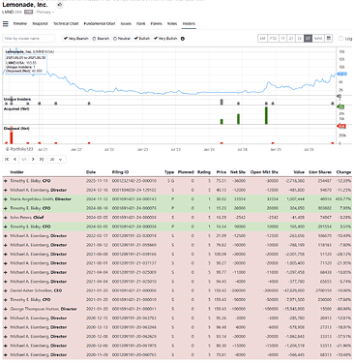Sort table by the Rating column header
The width and height of the screenshot is (355, 363).
click(204, 172)
